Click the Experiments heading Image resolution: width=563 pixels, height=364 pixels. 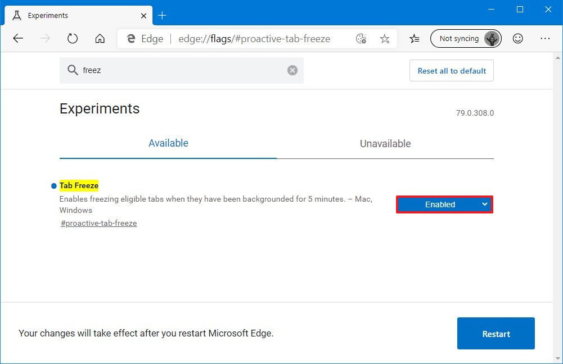(100, 108)
